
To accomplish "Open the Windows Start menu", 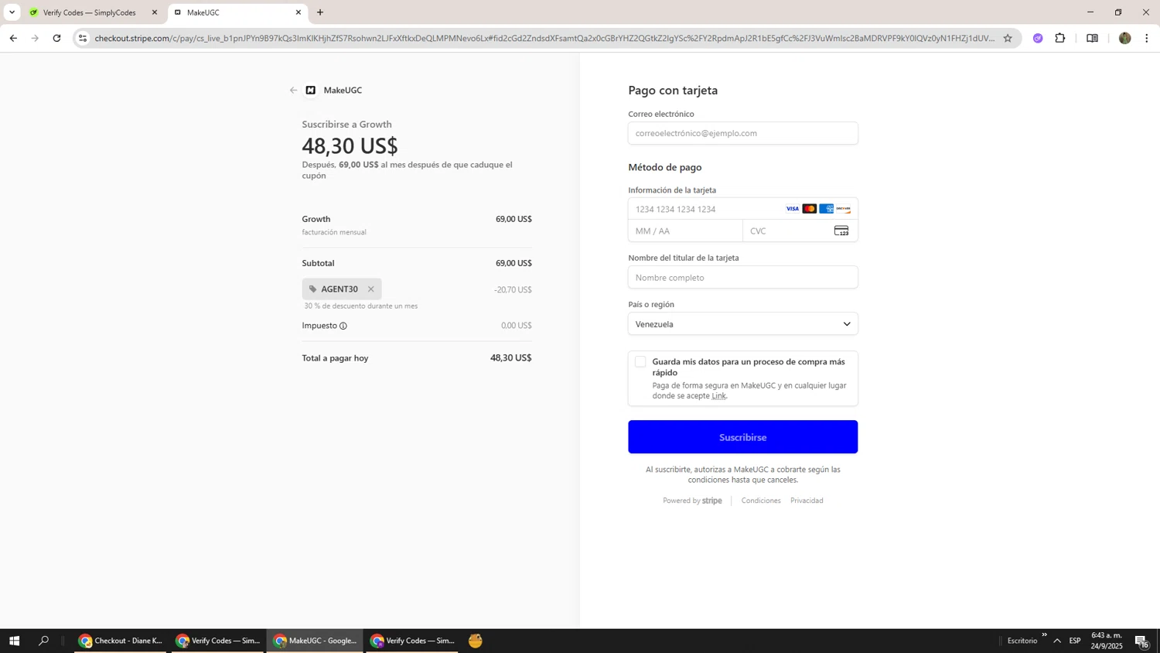I will pyautogui.click(x=14, y=641).
